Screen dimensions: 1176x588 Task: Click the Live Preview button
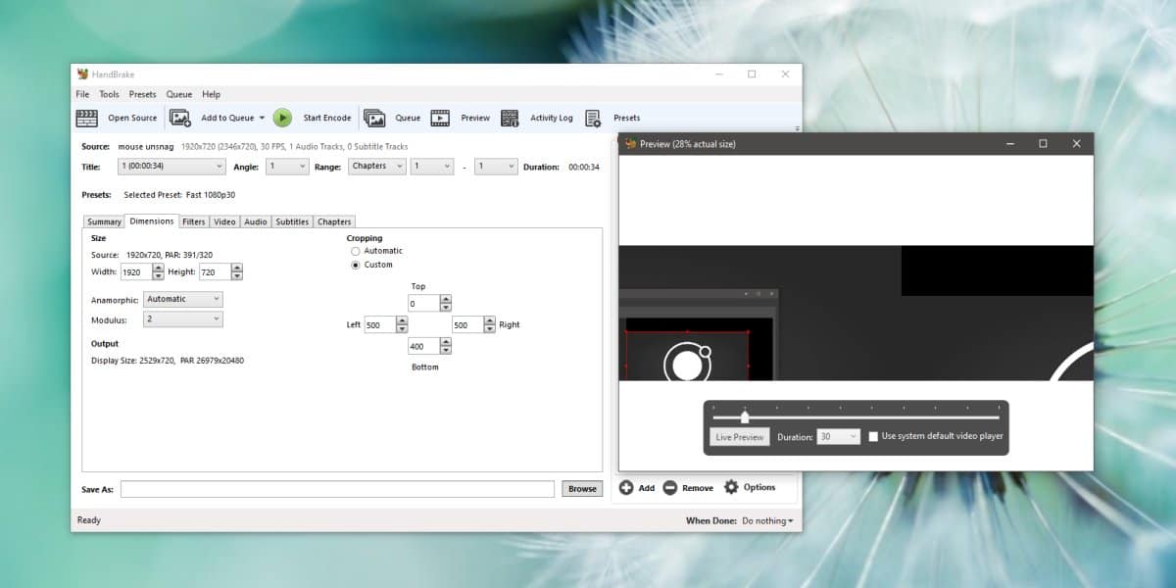[x=740, y=437]
